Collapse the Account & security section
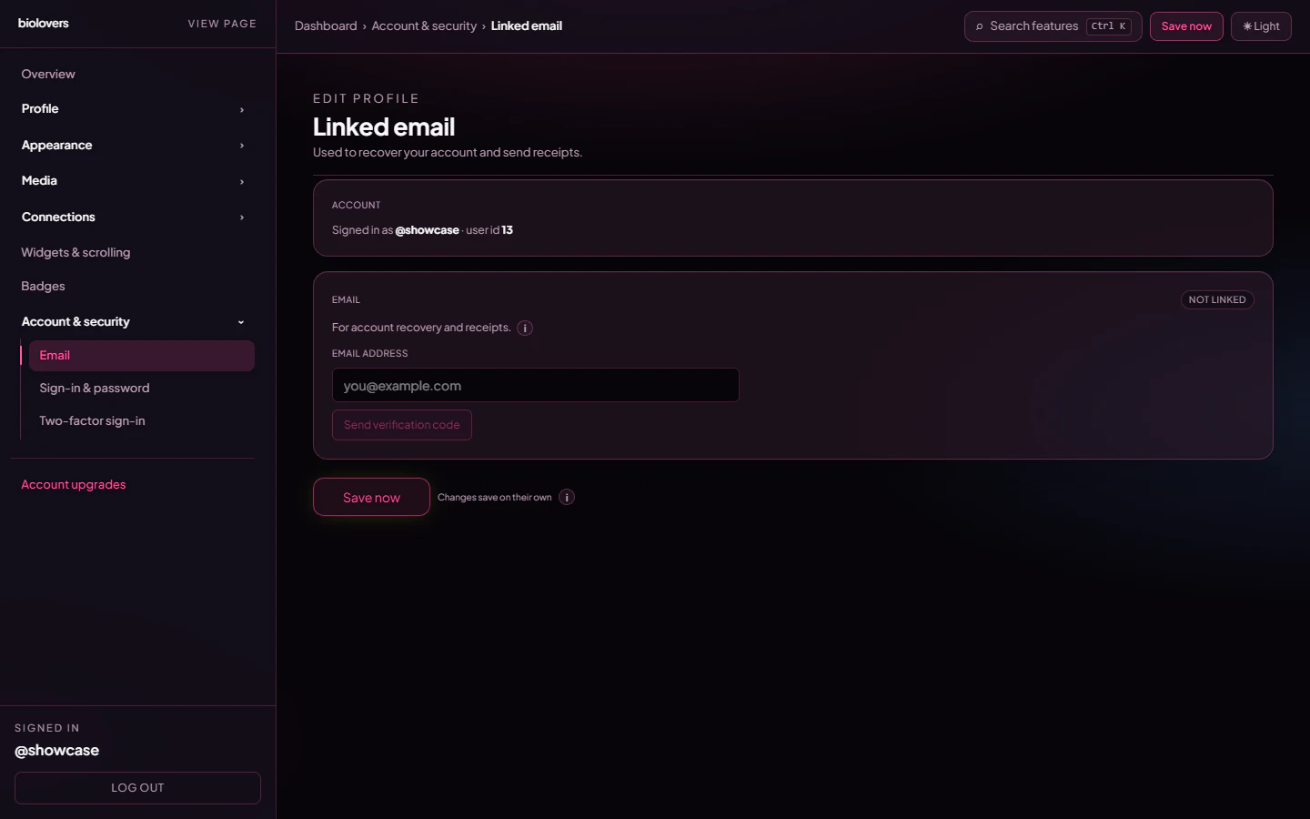1310x819 pixels. (240, 321)
